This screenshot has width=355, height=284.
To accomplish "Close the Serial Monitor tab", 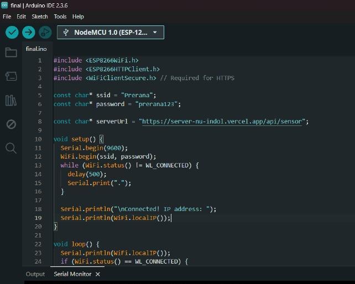I will (98, 274).
